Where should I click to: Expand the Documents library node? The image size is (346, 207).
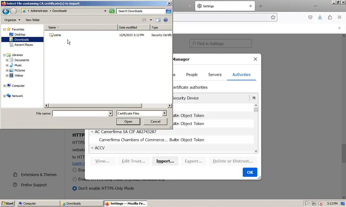[7, 60]
